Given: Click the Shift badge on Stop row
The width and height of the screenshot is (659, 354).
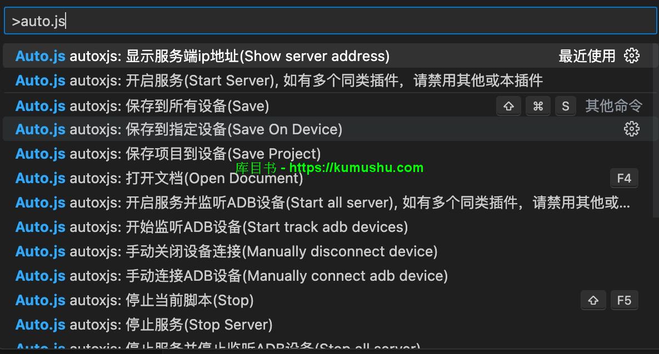Looking at the screenshot, I should pyautogui.click(x=593, y=300).
